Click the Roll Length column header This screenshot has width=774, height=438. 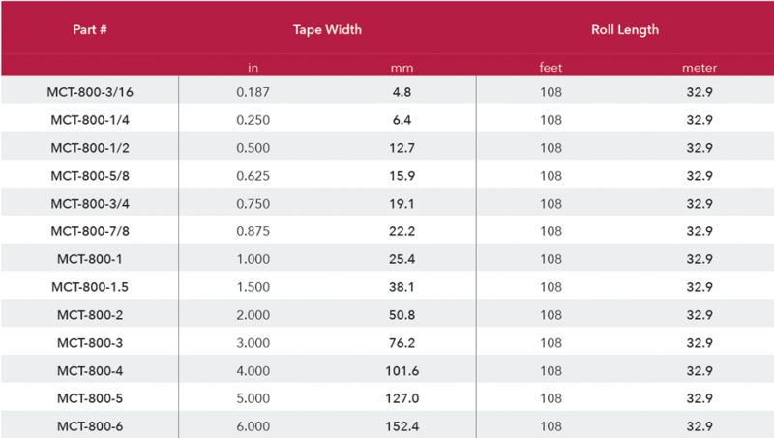[x=624, y=30]
